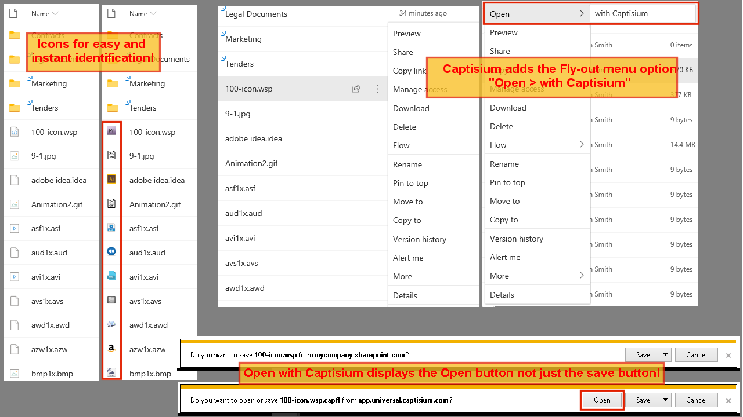Click the JPG file-type icon beside 9-1.jpg
This screenshot has width=743, height=417.
(112, 155)
